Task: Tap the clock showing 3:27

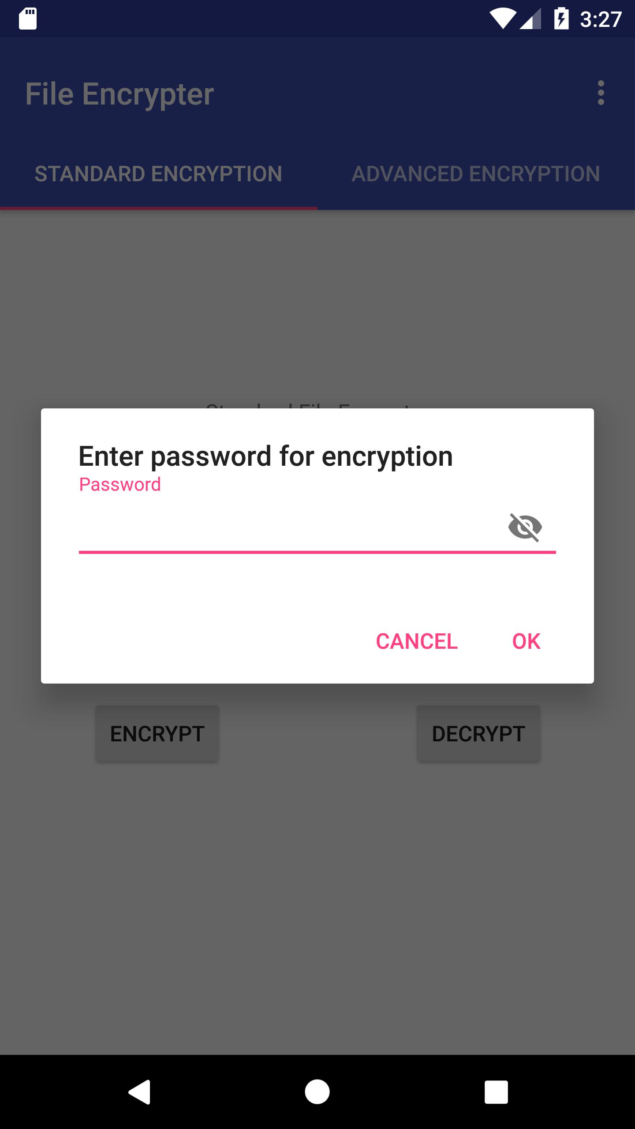Action: coord(601,19)
